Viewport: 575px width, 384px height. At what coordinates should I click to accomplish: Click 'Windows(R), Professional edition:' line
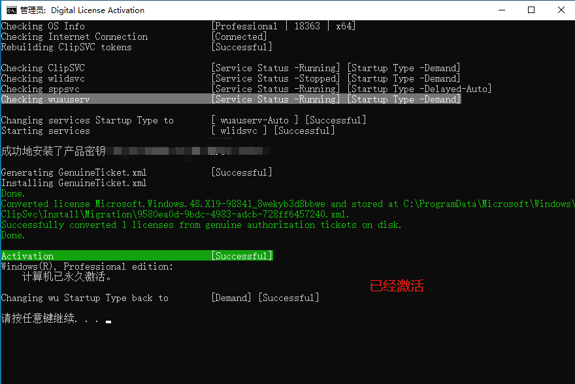[x=87, y=266]
